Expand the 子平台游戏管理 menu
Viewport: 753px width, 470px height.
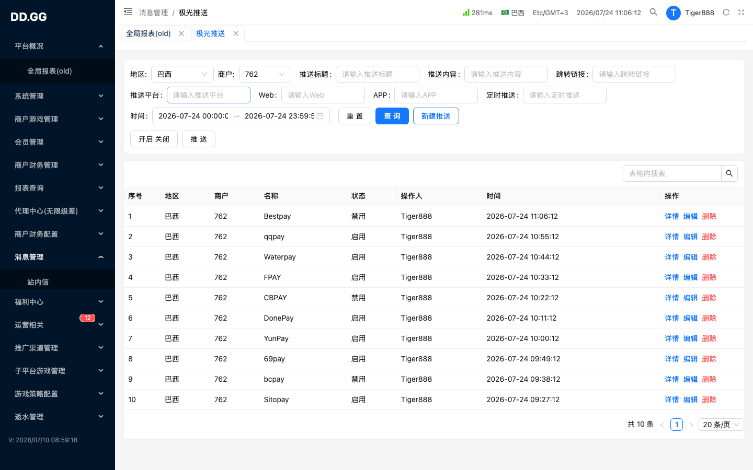(58, 371)
